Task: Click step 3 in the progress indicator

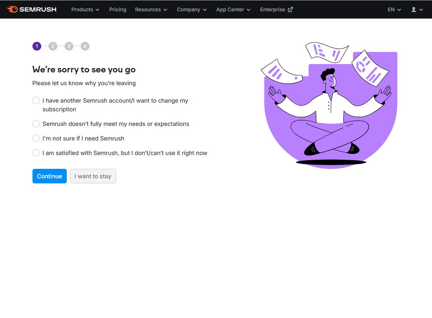Action: point(69,46)
